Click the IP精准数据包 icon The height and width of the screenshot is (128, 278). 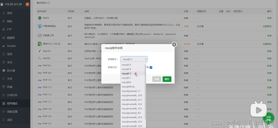click(40, 26)
